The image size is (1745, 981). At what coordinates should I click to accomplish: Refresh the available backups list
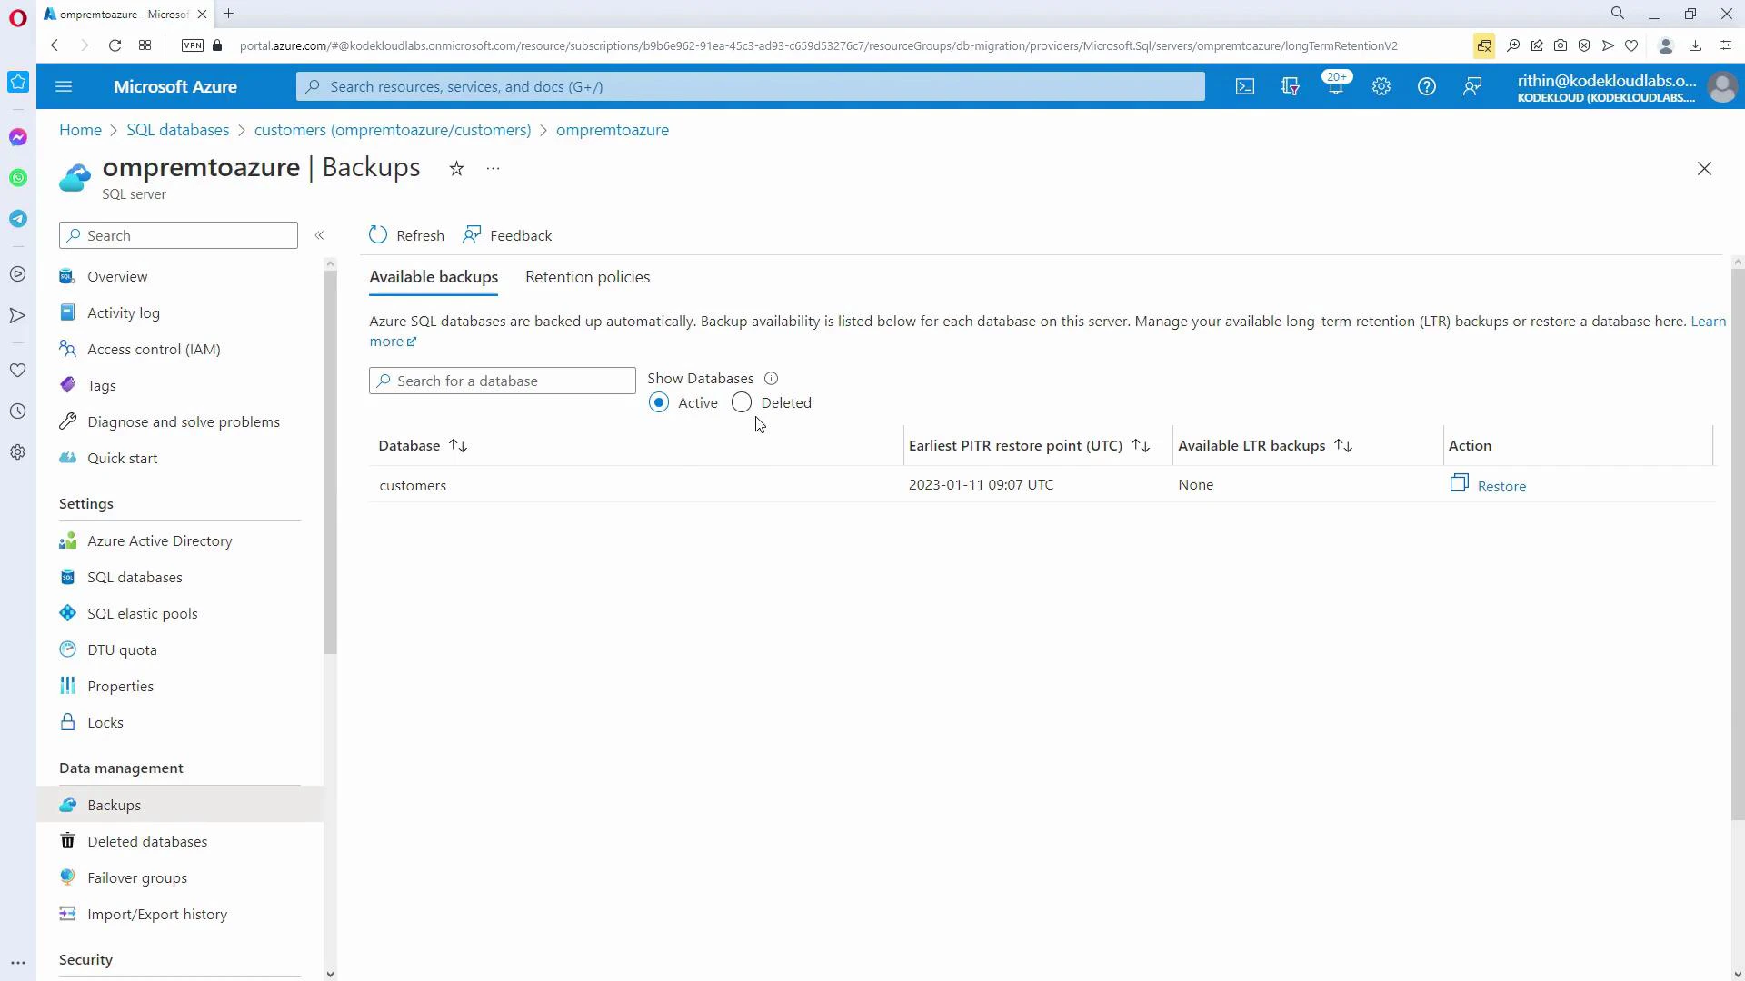406,234
